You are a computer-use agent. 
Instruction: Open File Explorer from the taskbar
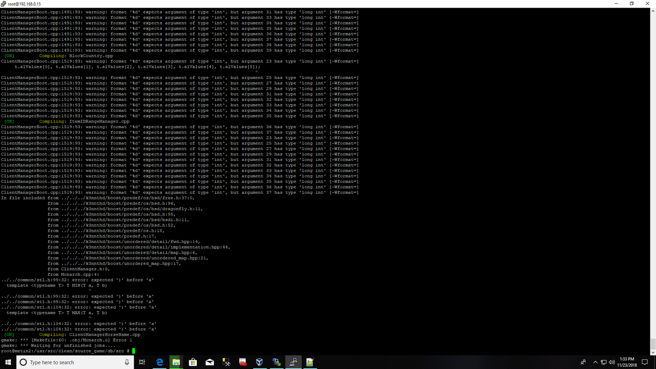(176, 362)
